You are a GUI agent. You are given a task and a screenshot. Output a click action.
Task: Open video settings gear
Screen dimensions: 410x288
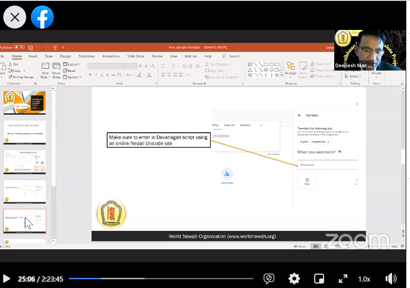294,279
